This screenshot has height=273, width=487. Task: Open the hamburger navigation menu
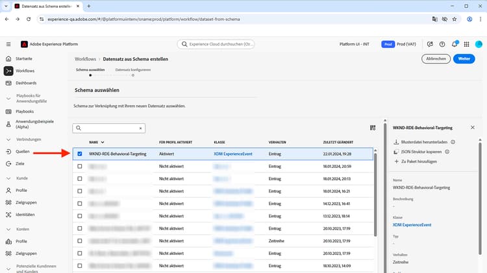coord(8,44)
